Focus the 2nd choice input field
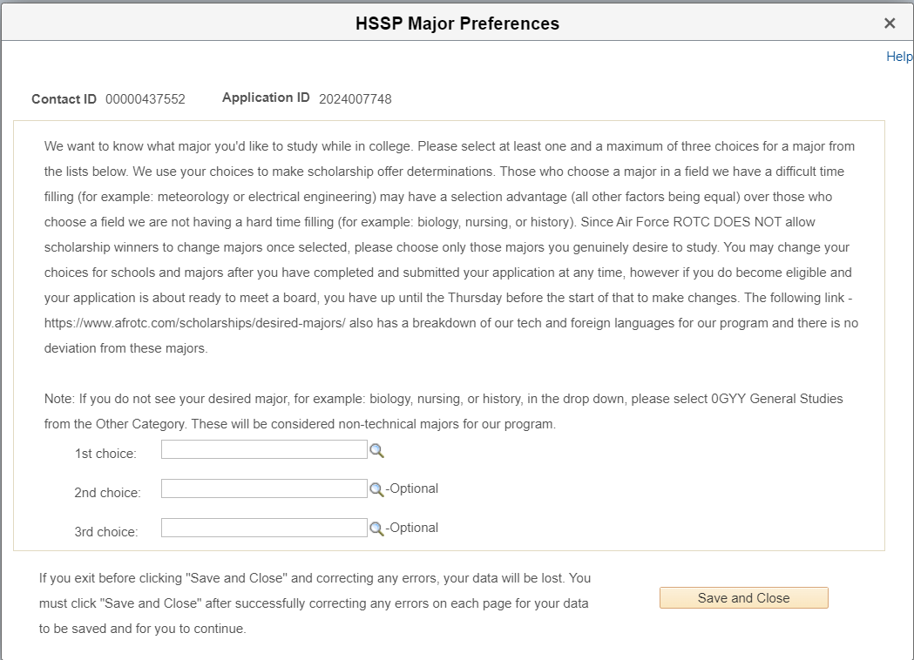This screenshot has height=660, width=914. pos(264,488)
